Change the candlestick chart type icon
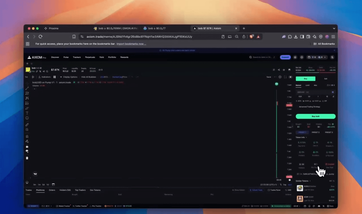This screenshot has height=214, width=362. click(33, 77)
